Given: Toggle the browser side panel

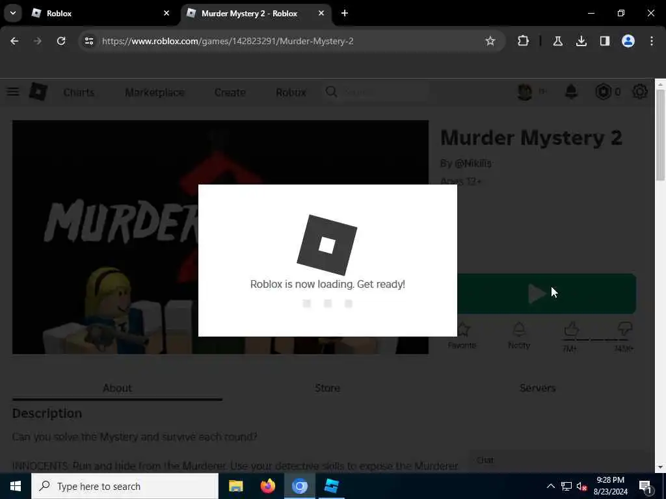Looking at the screenshot, I should pyautogui.click(x=604, y=41).
